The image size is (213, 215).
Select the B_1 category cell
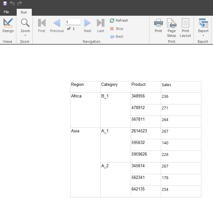(115, 110)
